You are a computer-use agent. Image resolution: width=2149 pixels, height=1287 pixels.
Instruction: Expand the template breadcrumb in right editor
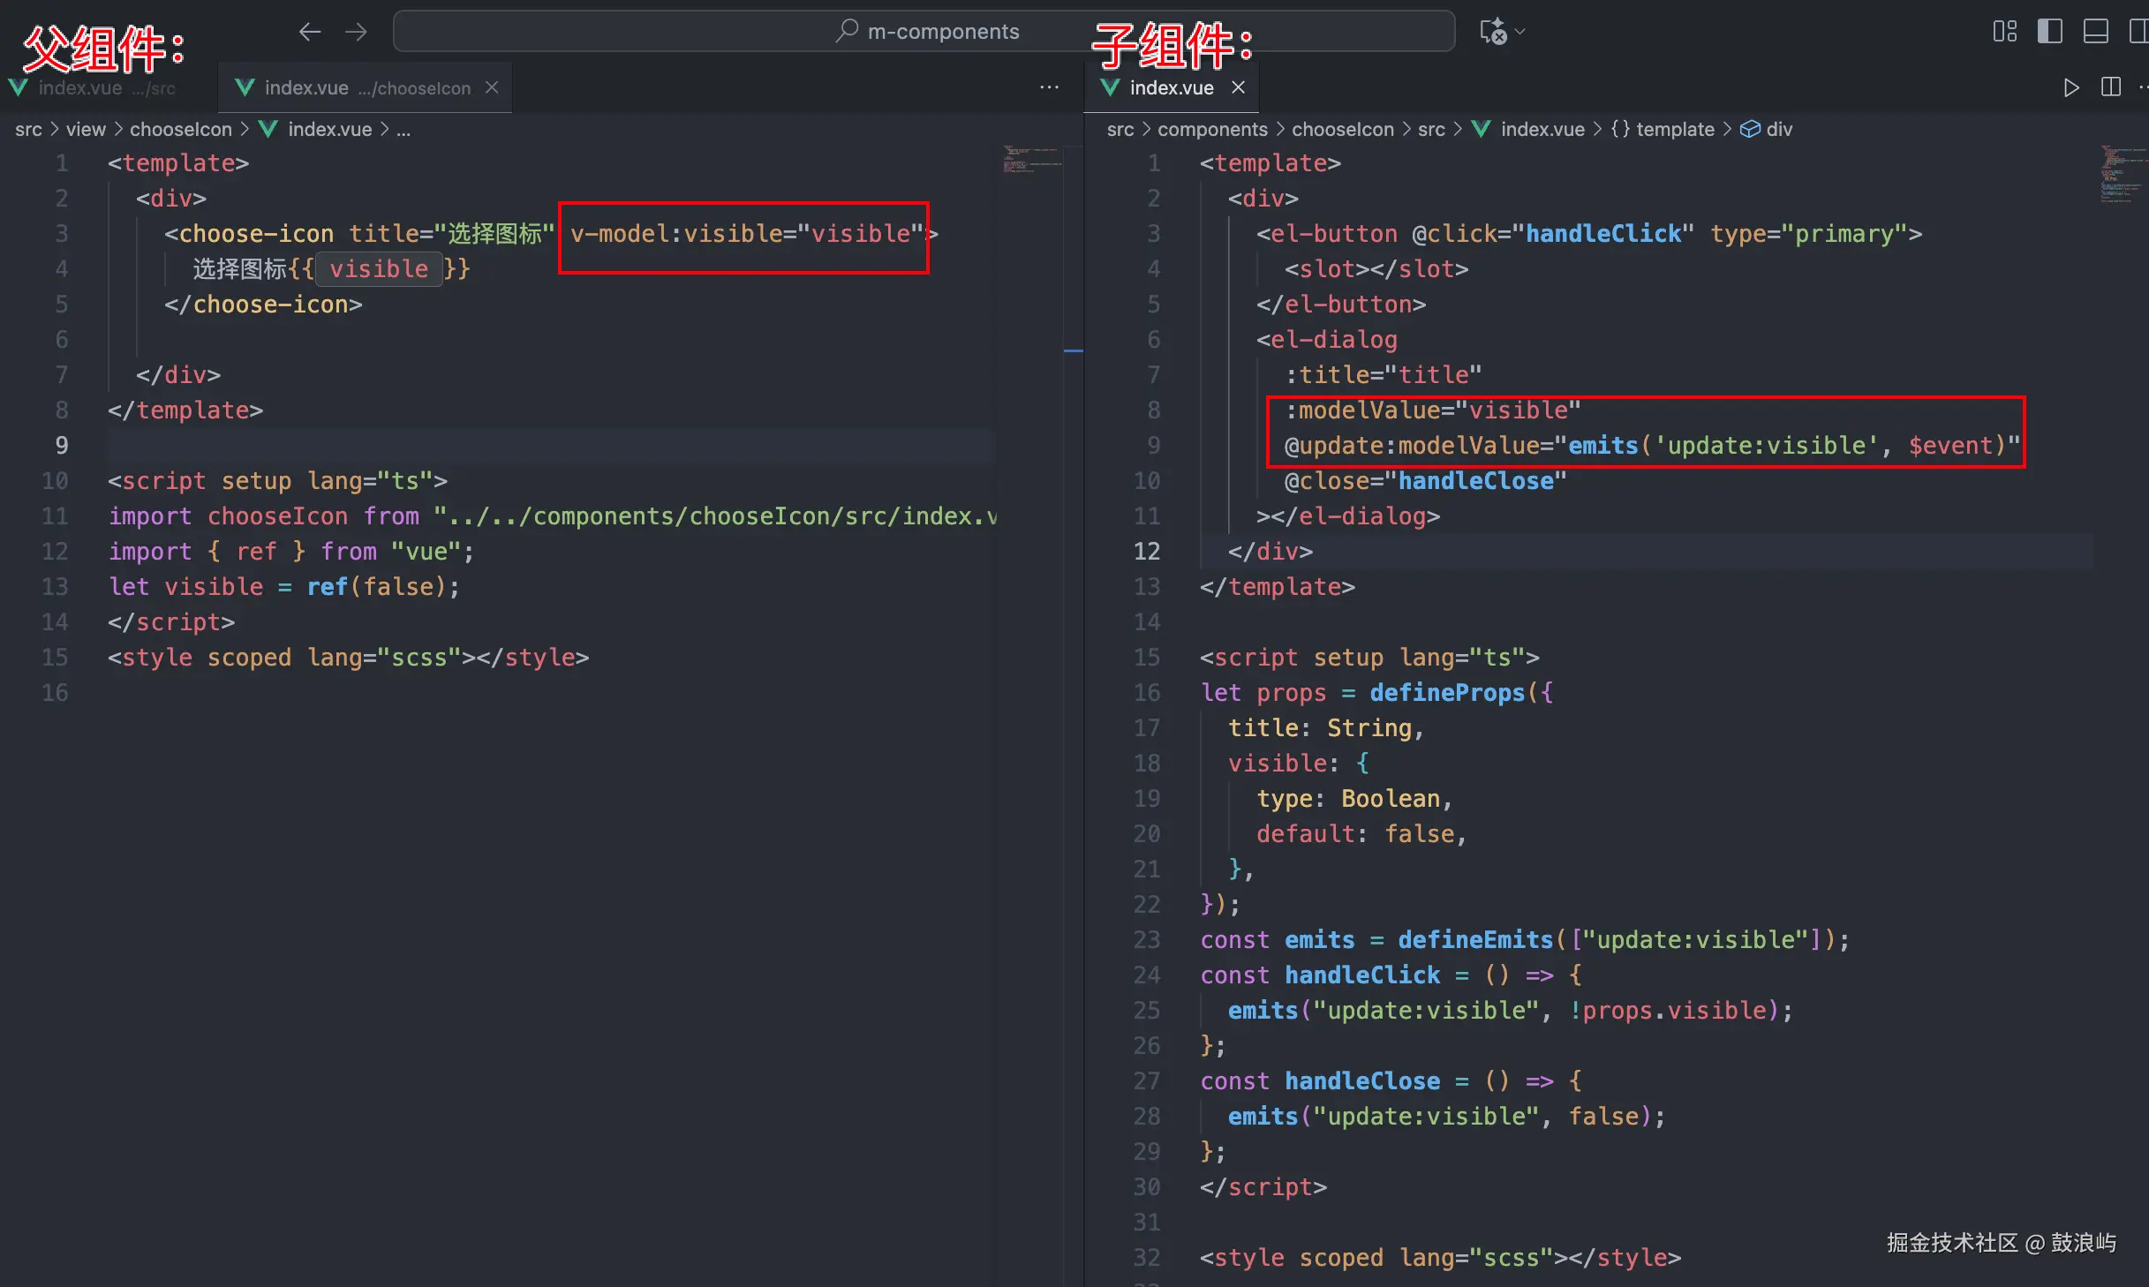tap(1674, 130)
